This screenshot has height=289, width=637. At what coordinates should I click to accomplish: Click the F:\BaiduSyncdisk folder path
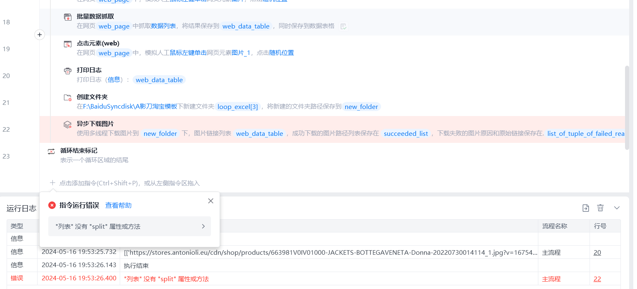[x=130, y=107]
